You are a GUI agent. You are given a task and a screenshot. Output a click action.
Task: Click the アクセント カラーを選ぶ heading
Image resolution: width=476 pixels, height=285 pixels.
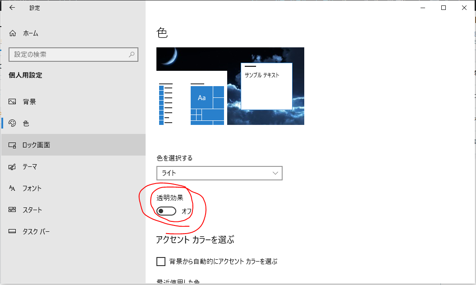point(195,240)
